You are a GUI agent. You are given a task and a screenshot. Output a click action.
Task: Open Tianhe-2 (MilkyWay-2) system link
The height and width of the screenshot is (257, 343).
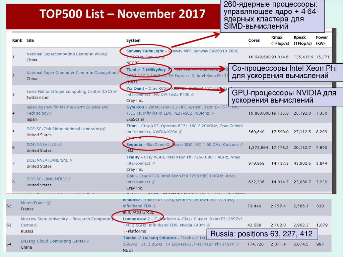point(148,70)
